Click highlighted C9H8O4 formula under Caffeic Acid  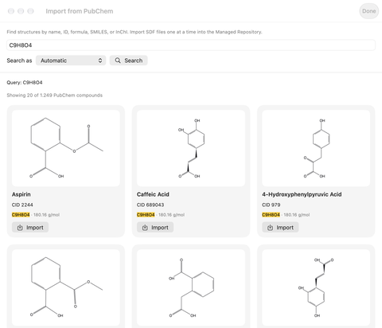tap(146, 215)
